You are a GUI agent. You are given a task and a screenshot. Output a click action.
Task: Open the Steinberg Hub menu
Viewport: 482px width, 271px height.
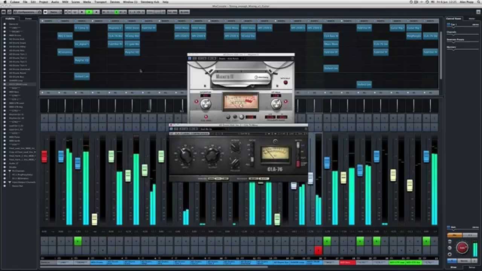(151, 2)
